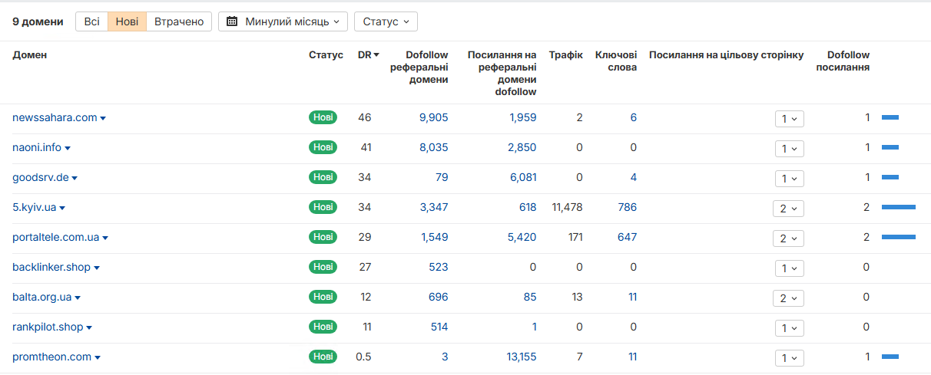Expand links dropdown for naoni.info row

point(789,149)
